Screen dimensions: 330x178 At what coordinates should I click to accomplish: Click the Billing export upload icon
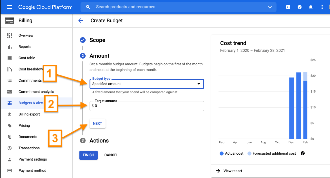[10, 114]
